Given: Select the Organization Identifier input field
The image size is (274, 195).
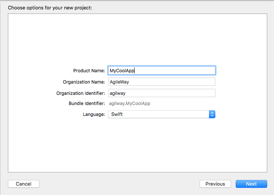Looking at the screenshot, I should (x=162, y=93).
